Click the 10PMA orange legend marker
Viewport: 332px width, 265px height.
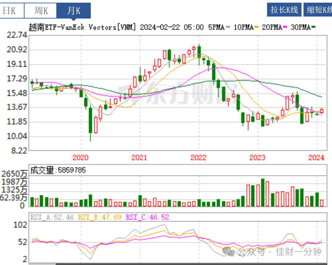[x=256, y=27]
